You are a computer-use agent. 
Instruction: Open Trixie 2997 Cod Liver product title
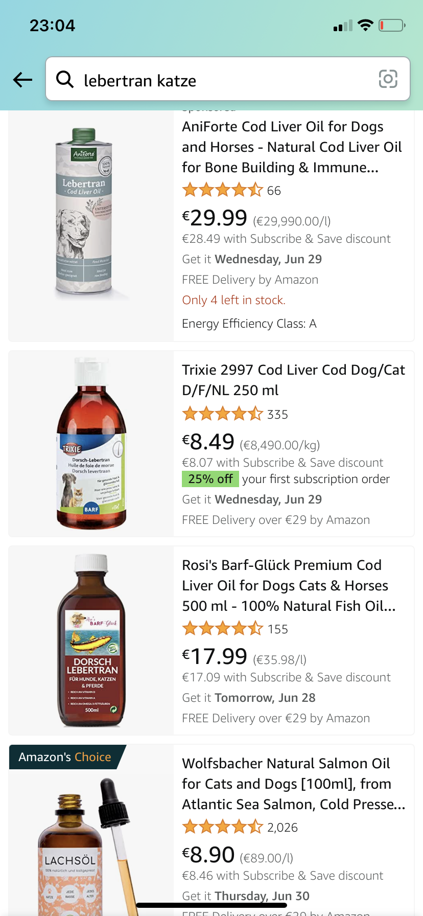[x=293, y=380]
